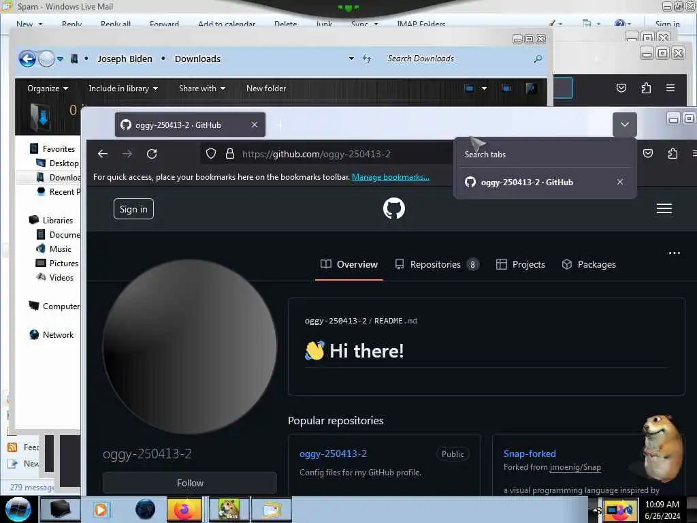Viewport: 697px width, 523px height.
Task: Click the change view icon in Explorer
Action: click(469, 88)
